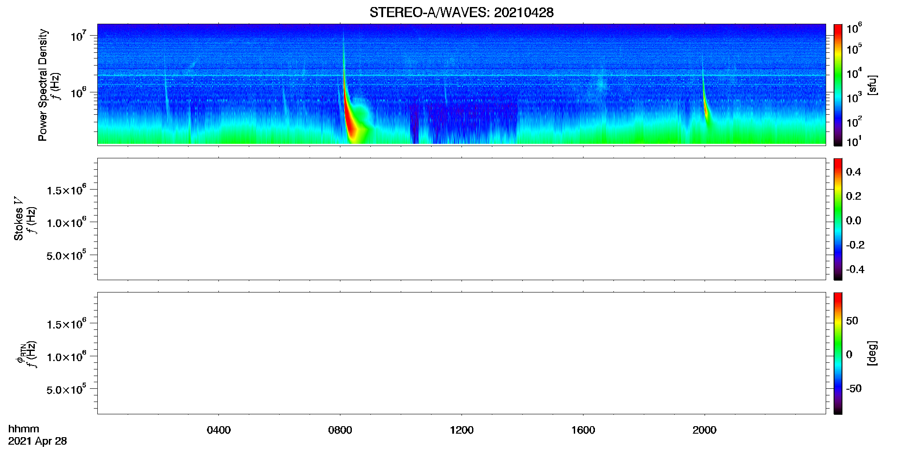This screenshot has width=923, height=475.
Task: Click the empty Stokes V plot panel
Action: coord(461,219)
